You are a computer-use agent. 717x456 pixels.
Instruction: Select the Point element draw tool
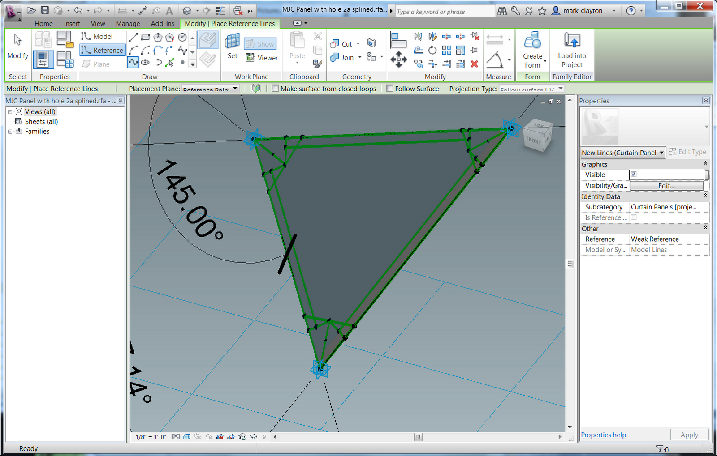(x=182, y=63)
